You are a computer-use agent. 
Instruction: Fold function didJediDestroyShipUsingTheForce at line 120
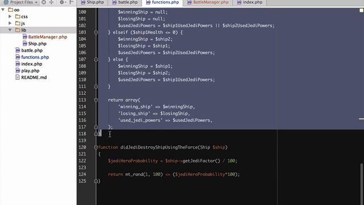pos(96,147)
